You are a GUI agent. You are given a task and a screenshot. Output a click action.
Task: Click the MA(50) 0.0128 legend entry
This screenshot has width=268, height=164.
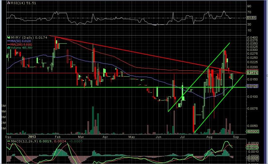point(21,41)
